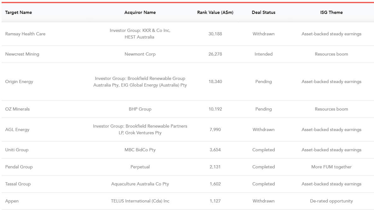The height and width of the screenshot is (211, 374).
Task: Select Origin Energy in the table
Action: pyautogui.click(x=19, y=81)
